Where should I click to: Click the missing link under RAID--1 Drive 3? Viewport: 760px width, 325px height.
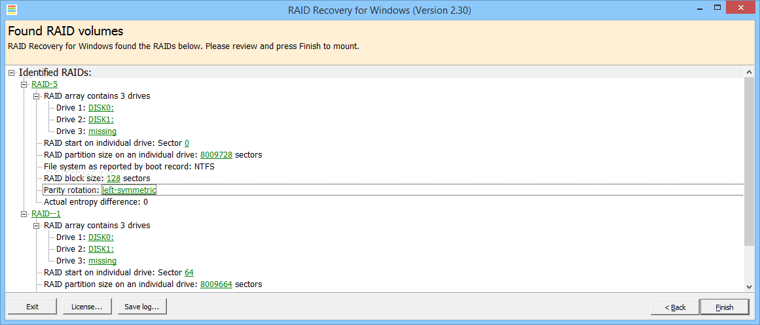point(102,261)
